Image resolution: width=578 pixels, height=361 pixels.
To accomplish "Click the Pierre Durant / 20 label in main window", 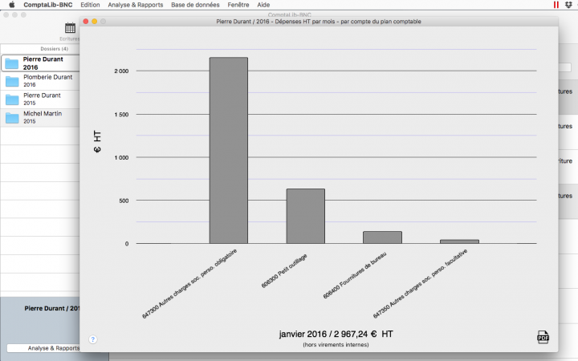I will coord(52,308).
